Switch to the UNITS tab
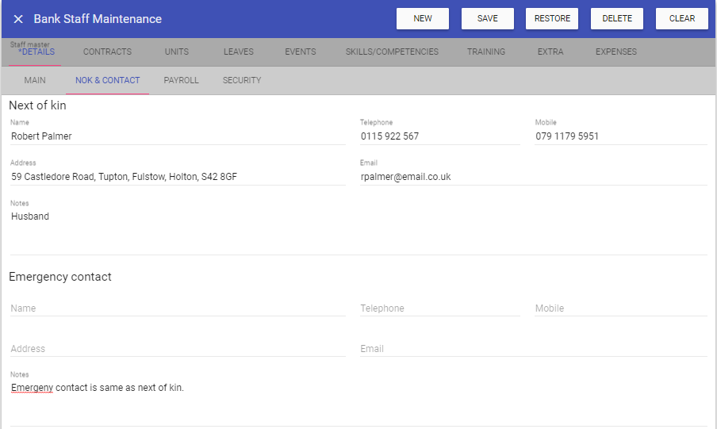The width and height of the screenshot is (717, 429). [177, 52]
